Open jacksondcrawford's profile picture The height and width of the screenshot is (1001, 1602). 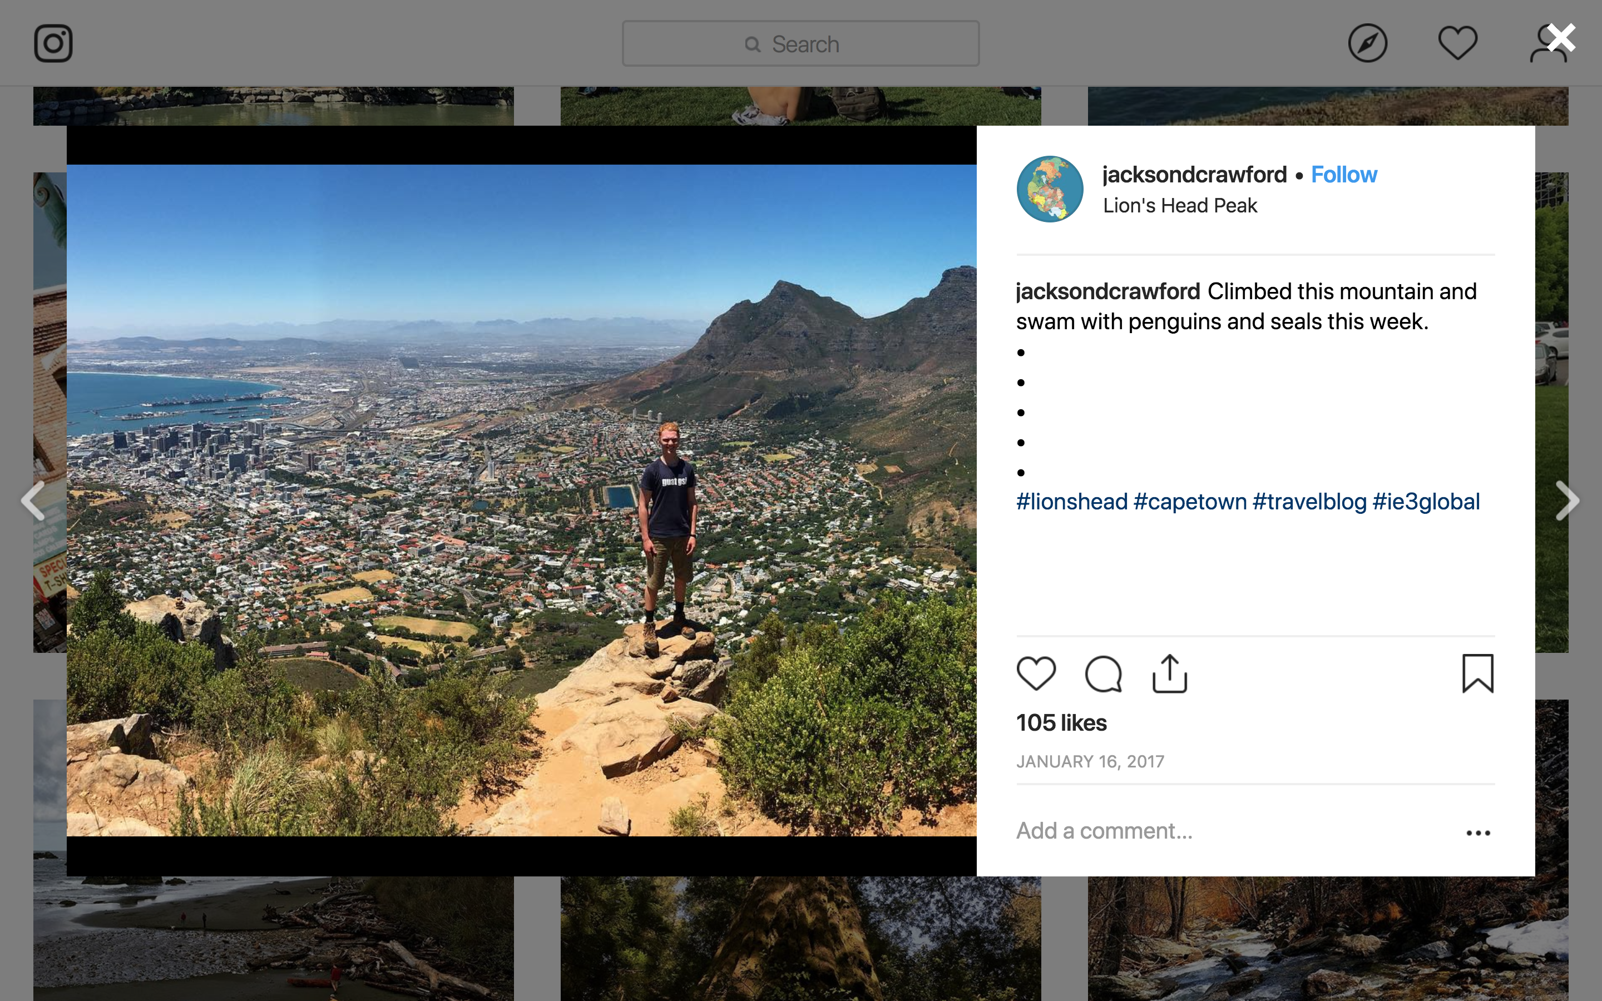[1050, 189]
